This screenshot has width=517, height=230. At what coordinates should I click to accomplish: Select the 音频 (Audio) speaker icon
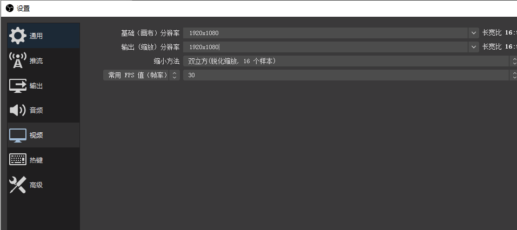pyautogui.click(x=17, y=110)
